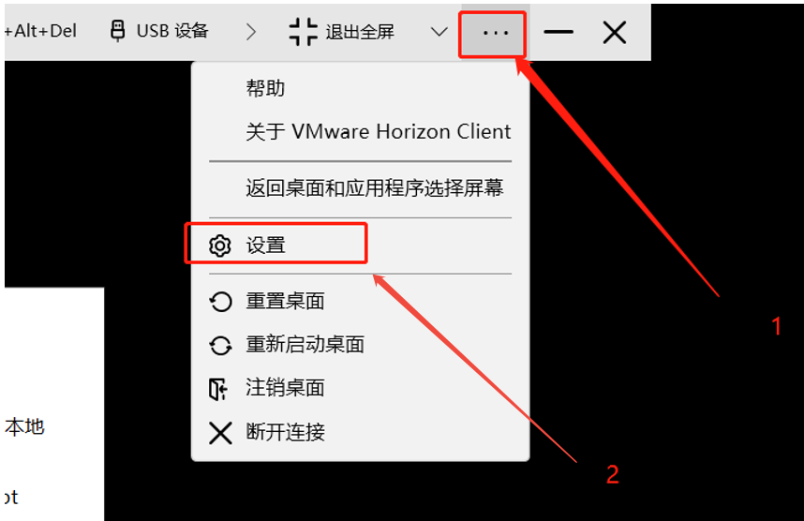Click the USB 设备 toolbar label
This screenshot has width=804, height=521.
[172, 31]
